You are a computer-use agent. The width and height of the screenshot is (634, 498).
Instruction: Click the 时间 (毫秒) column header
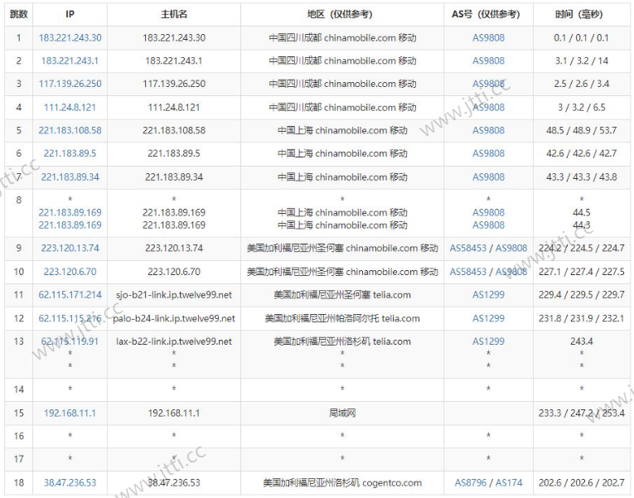pos(580,14)
